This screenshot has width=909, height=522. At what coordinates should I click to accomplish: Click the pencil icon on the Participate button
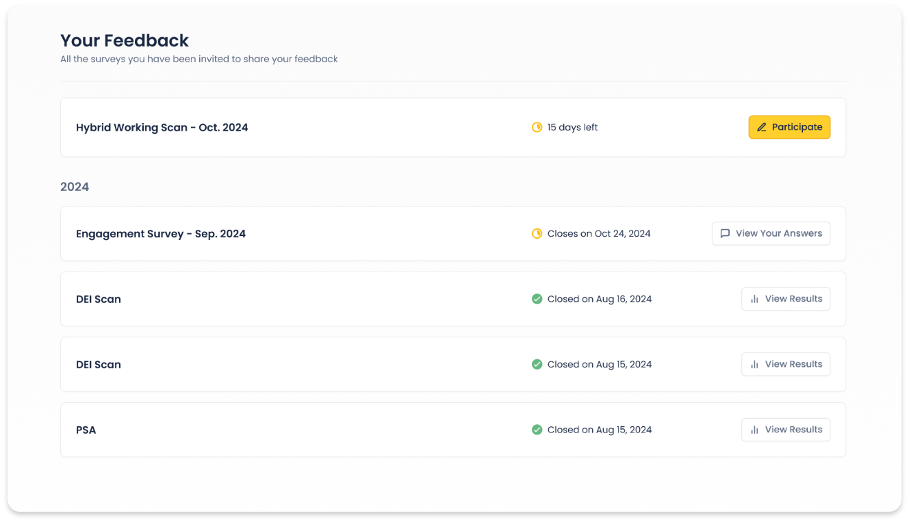point(761,127)
